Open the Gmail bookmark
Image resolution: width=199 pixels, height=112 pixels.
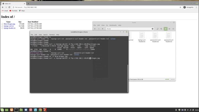pos(5,11)
